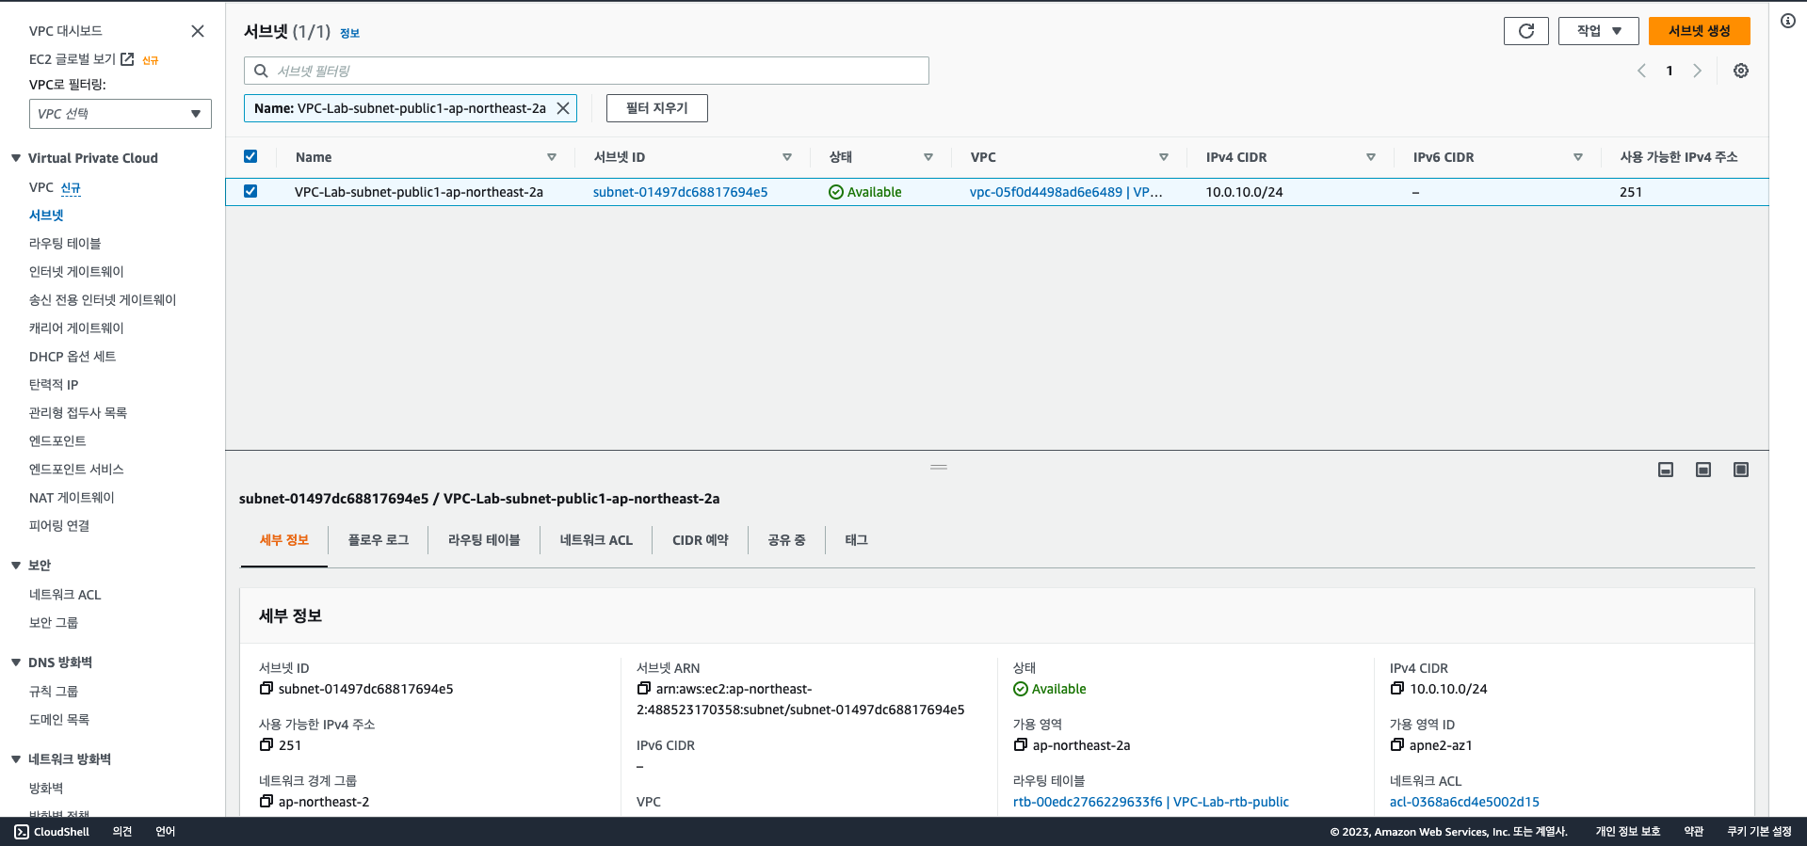Viewport: 1807px width, 846px height.
Task: Copy the subnet ID in details
Action: point(266,689)
